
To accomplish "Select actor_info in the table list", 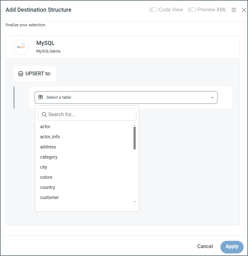I will tap(50, 137).
